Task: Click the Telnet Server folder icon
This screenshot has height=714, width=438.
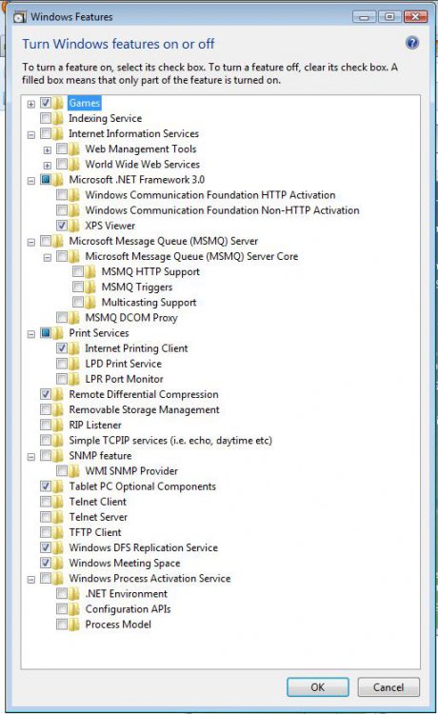Action: coord(58,517)
